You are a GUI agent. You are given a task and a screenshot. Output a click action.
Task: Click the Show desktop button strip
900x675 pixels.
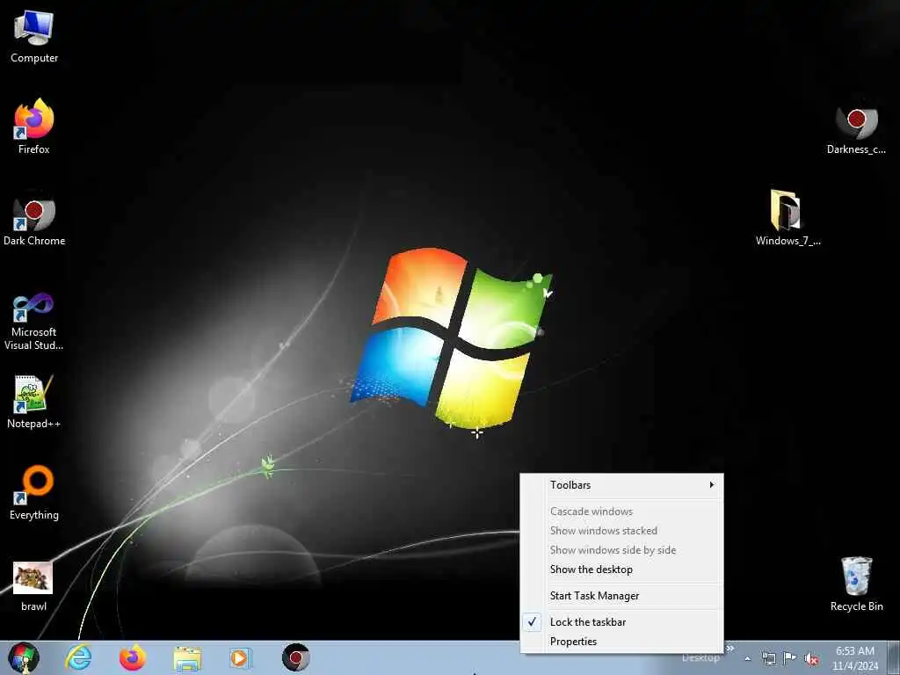pos(894,658)
